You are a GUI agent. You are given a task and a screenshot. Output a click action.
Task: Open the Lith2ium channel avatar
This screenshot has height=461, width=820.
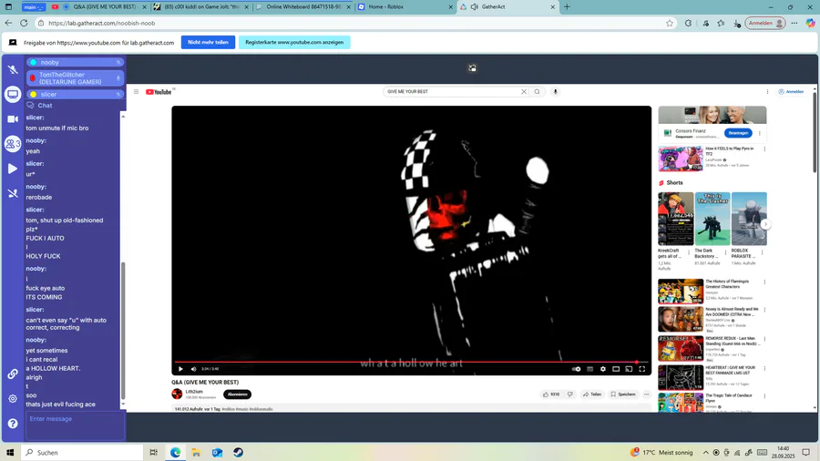coord(178,394)
